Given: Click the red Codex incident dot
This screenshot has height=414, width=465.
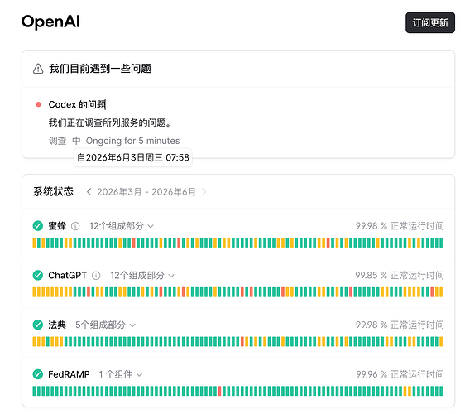Looking at the screenshot, I should [38, 104].
